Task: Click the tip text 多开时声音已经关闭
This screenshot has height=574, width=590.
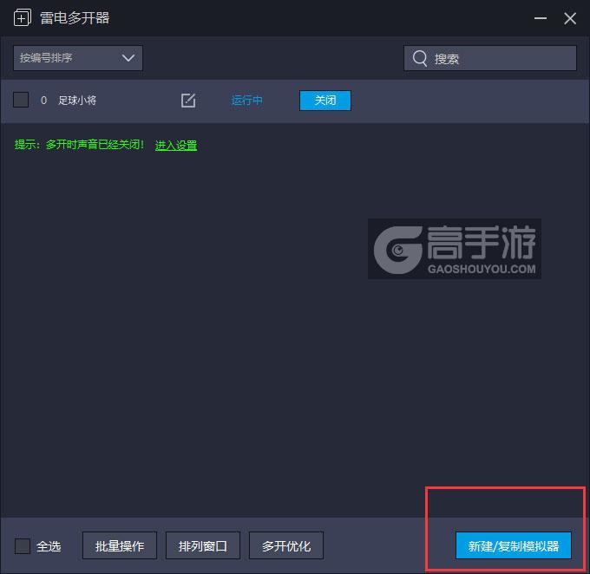Action: (95, 145)
